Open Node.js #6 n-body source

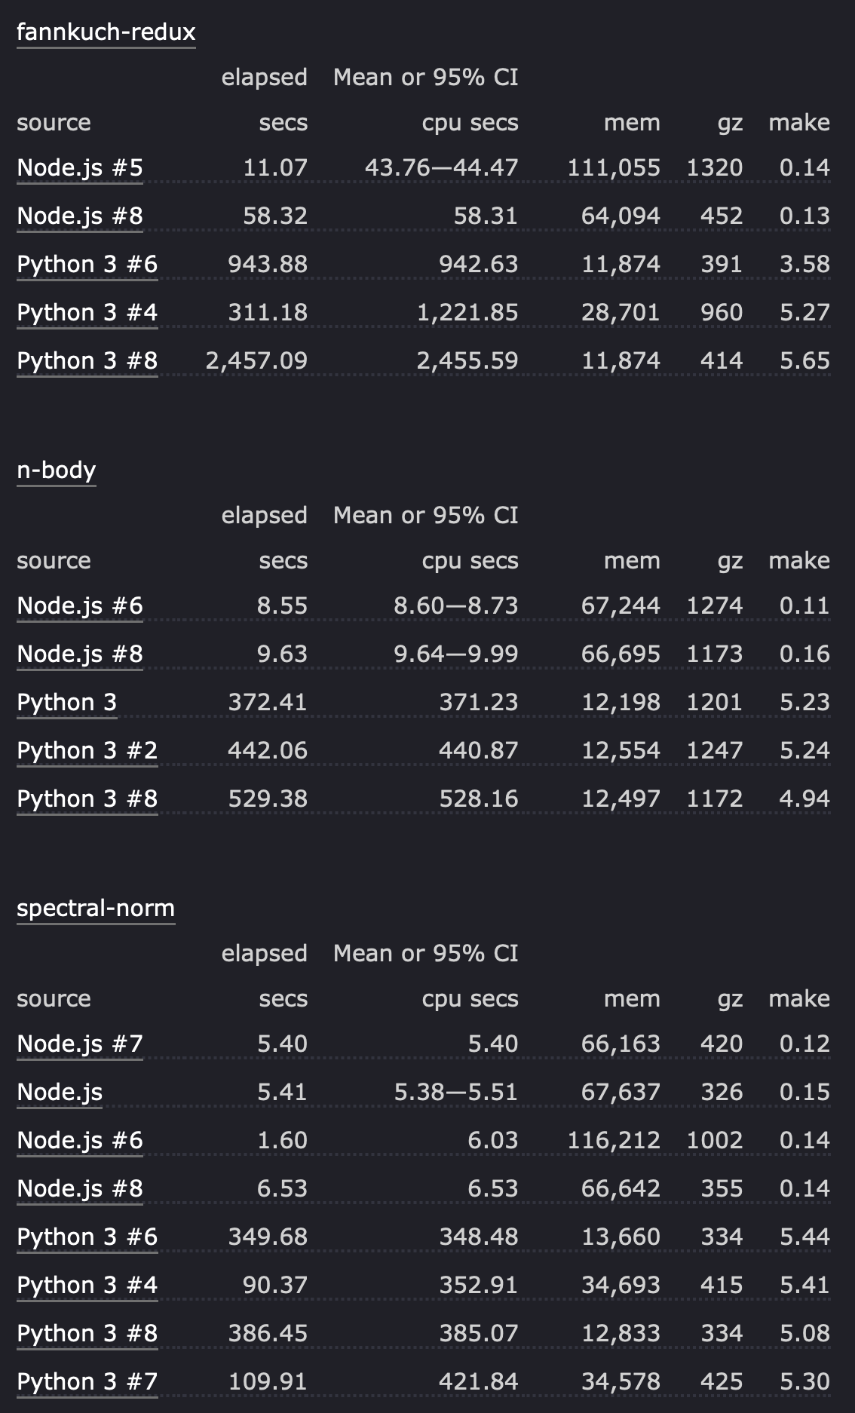click(80, 606)
